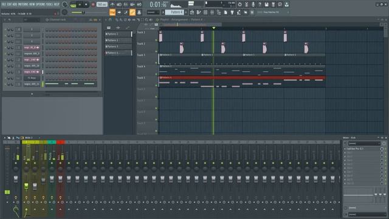This screenshot has width=389, height=219.
Task: Click arrow left of Pattern 4 selector
Action: click(164, 12)
